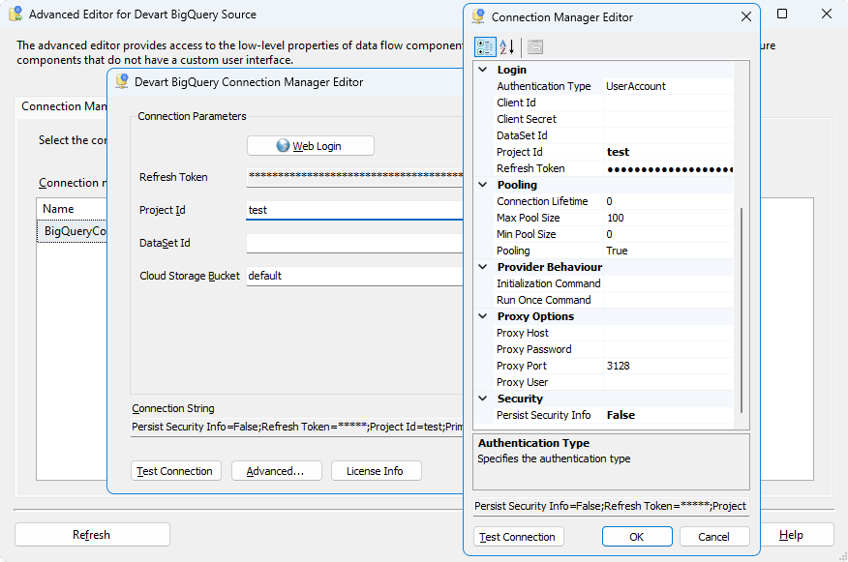Close the Connection Manager Editor dialog
This screenshot has height=562, width=848.
(x=745, y=16)
